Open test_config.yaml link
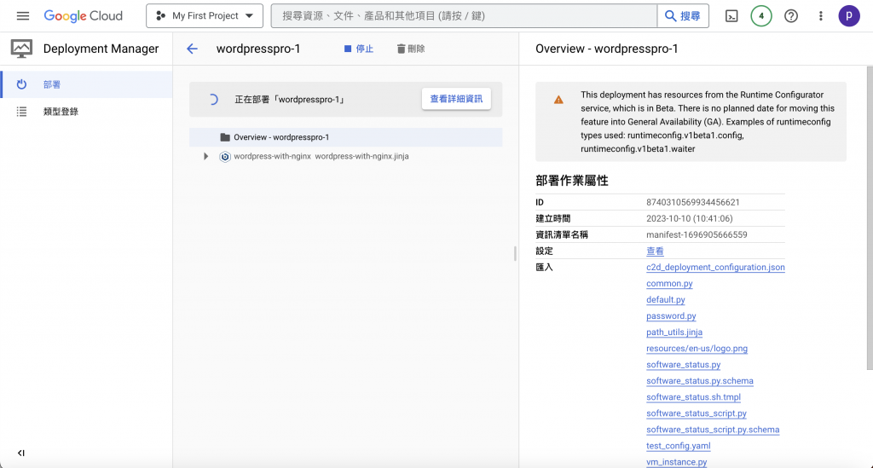 click(678, 446)
